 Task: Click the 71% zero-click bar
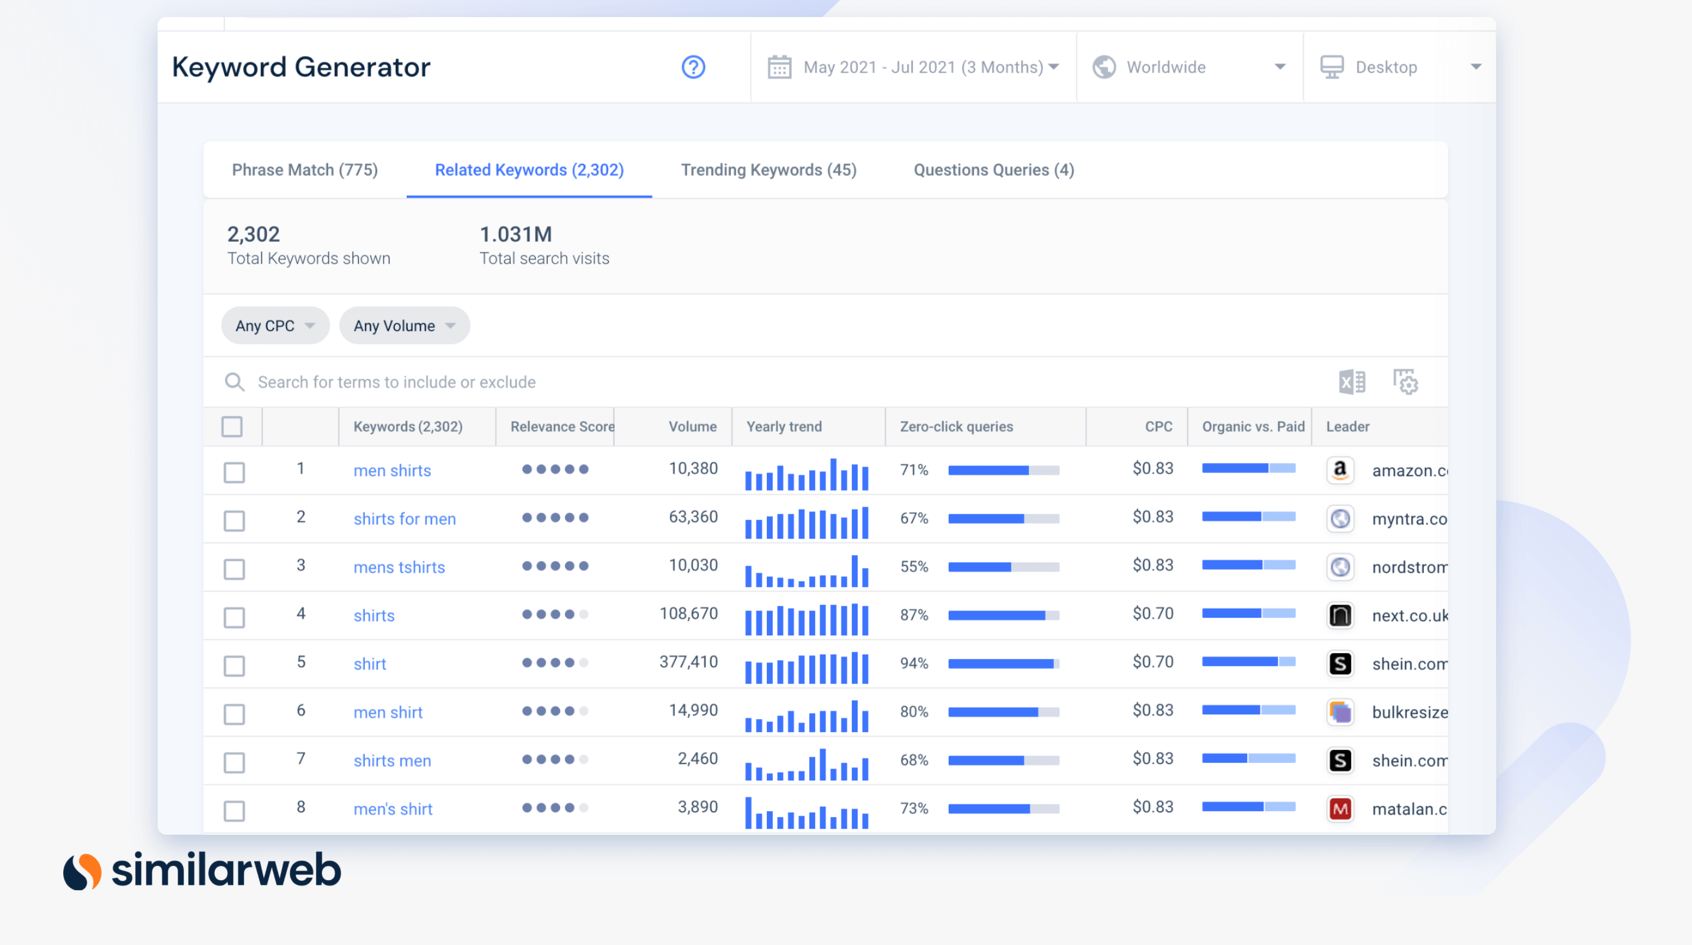[1004, 470]
